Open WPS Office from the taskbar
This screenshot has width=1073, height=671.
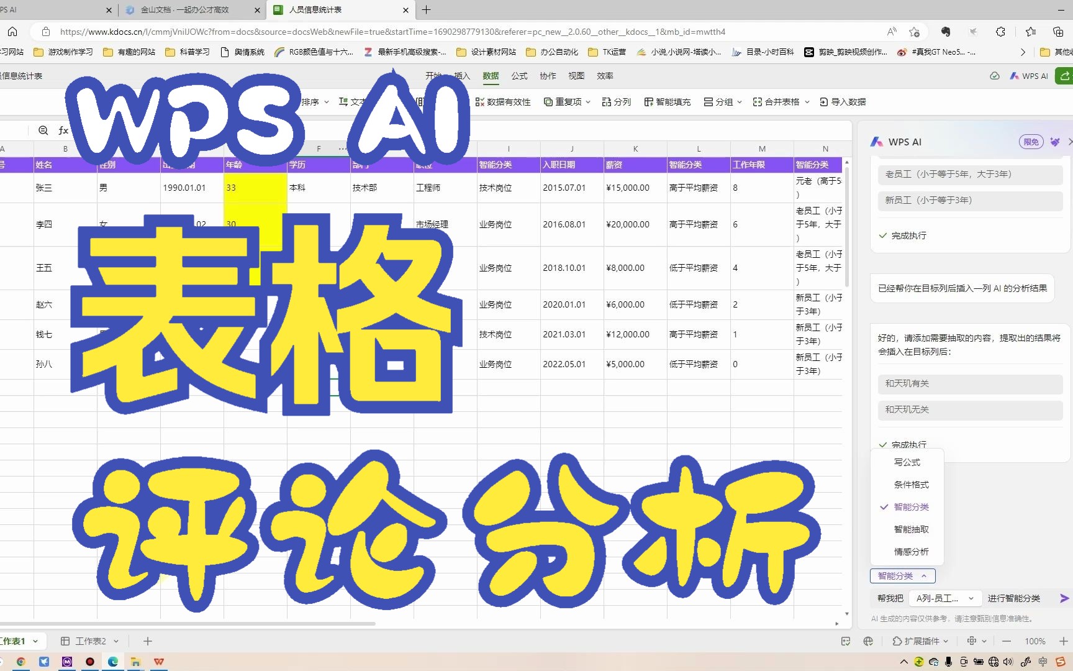[159, 662]
